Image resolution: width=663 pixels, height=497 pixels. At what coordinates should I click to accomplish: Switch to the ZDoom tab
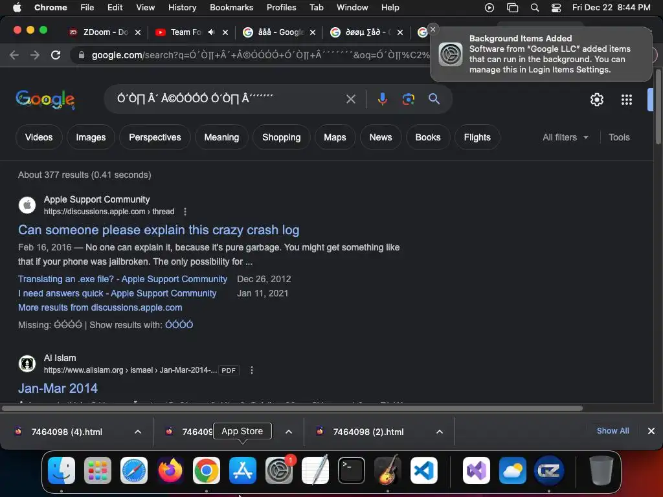[x=106, y=32]
